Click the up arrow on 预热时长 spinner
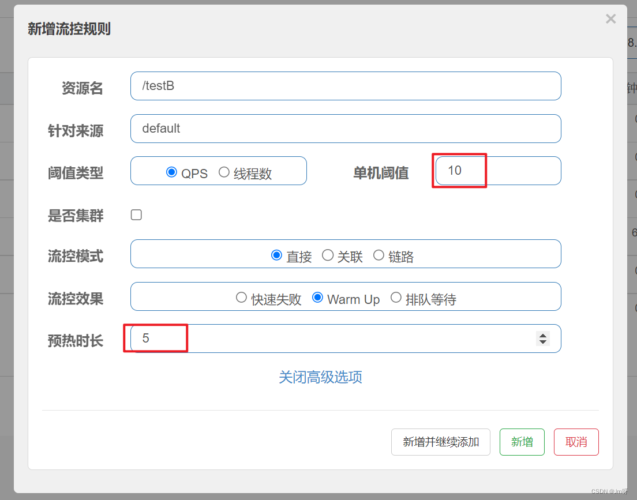Viewport: 637px width, 500px height. [x=543, y=335]
